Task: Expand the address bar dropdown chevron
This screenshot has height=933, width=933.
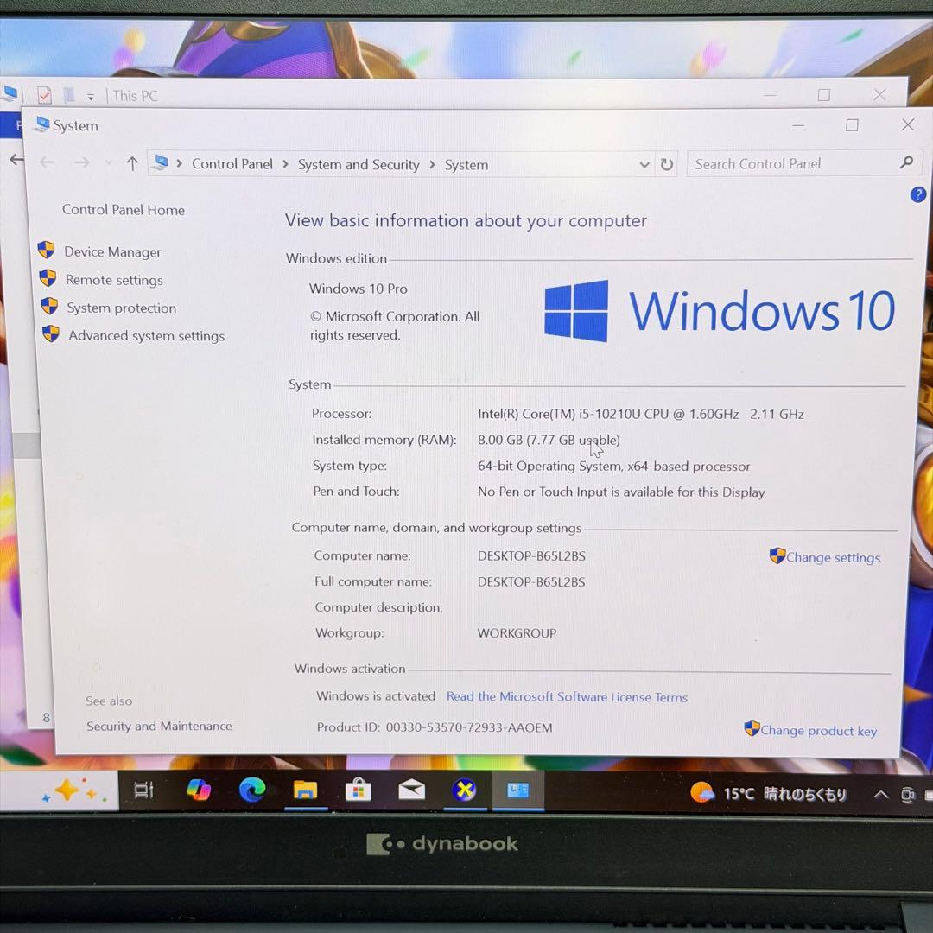Action: [x=644, y=164]
